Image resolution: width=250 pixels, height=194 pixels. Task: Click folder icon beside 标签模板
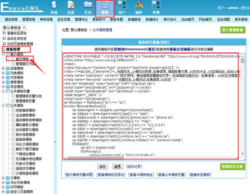point(8,87)
